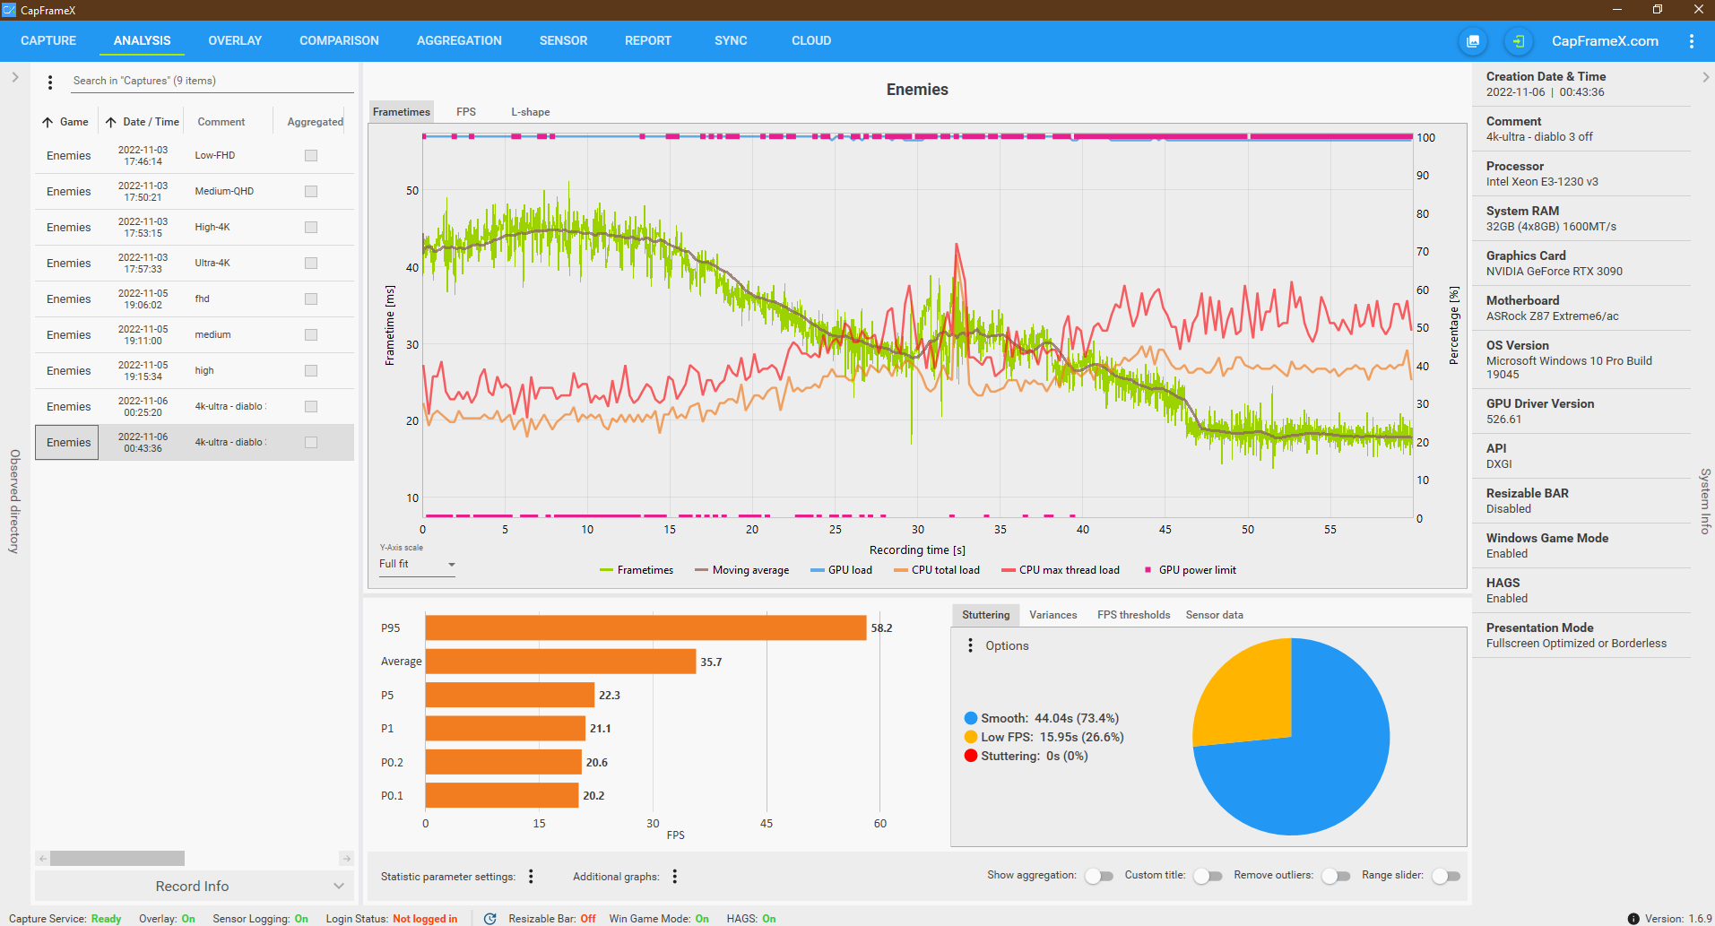Show the FPS graph tab
Viewport: 1715px width, 926px height.
(466, 112)
